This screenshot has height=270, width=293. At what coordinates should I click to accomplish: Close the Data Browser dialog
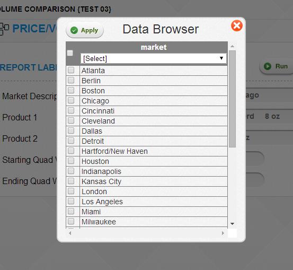coord(236,25)
